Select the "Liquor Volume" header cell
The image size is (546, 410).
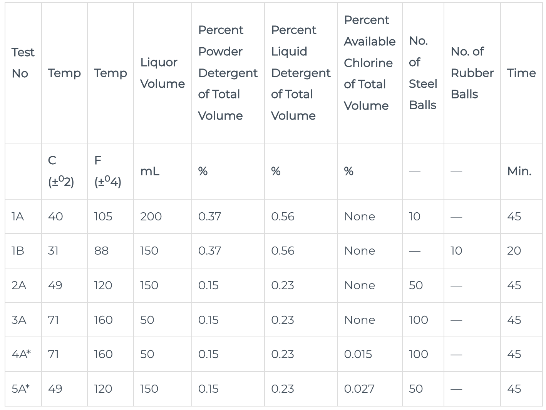[x=162, y=73]
